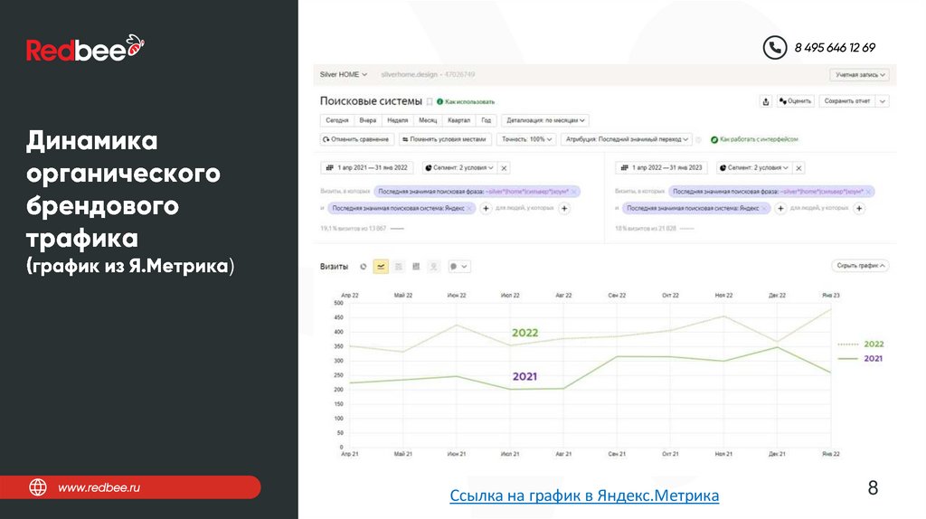Screen dimensions: 926x519
Task: Add visit condition plus in right segment
Action: pos(780,209)
